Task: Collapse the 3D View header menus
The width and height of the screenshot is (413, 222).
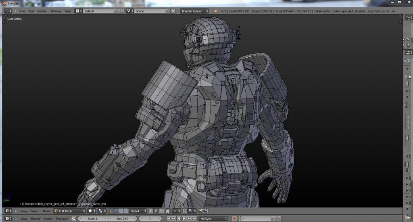Action: [16, 211]
